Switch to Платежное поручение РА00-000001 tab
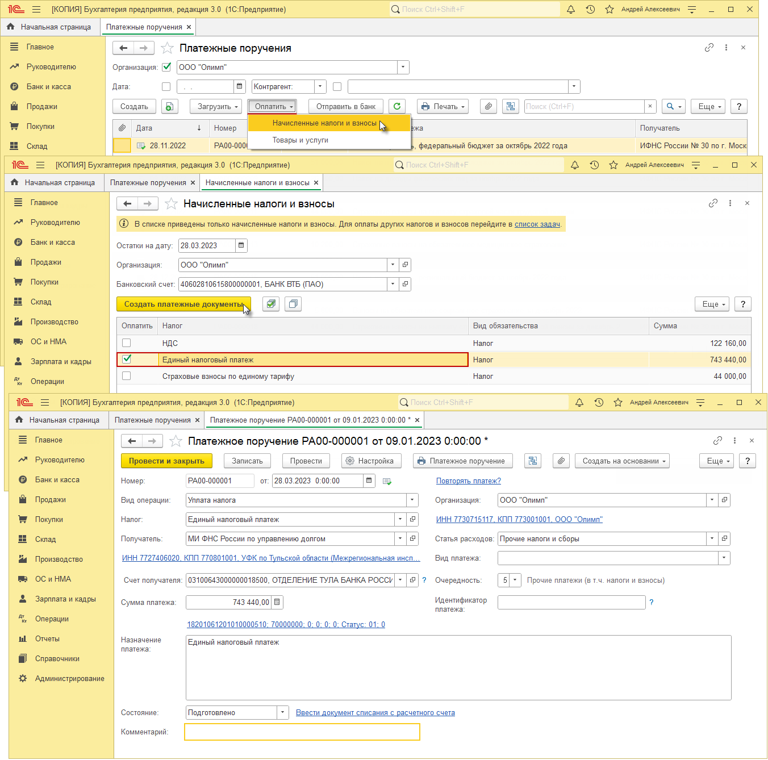Screen dimensions: 768x760 (310, 420)
